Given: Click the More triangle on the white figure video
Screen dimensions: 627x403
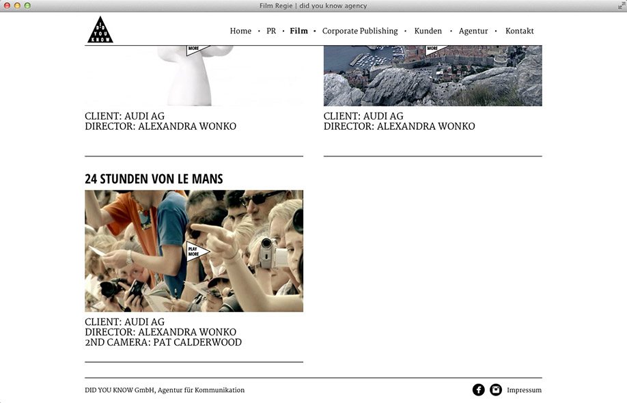Looking at the screenshot, I should point(197,50).
